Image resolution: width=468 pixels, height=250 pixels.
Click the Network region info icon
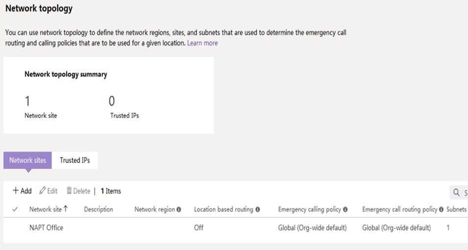(179, 210)
